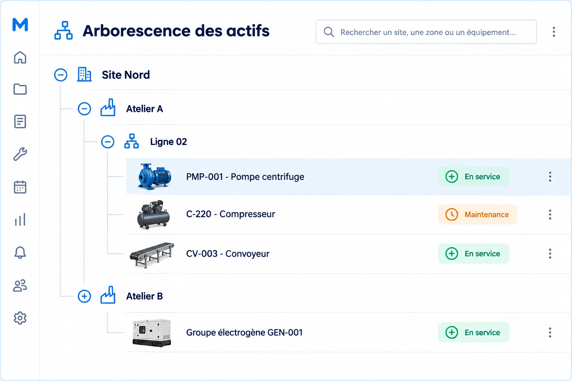Open the bell notifications icon
Screen dimensions: 572x381
pos(20,253)
